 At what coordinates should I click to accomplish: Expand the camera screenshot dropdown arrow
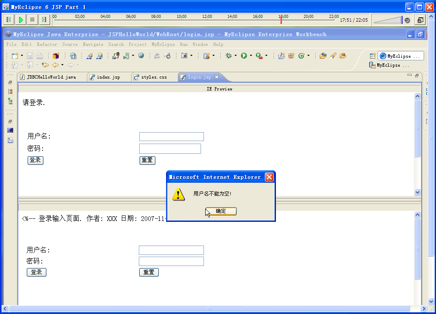tap(191, 56)
